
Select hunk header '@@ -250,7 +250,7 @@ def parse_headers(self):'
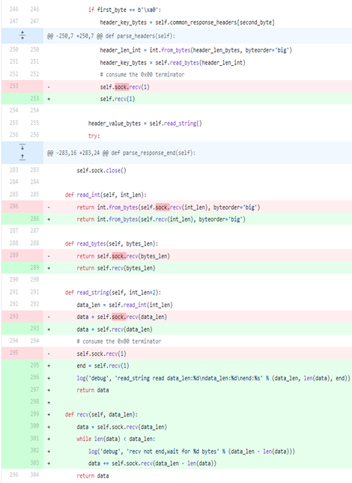coord(111,36)
